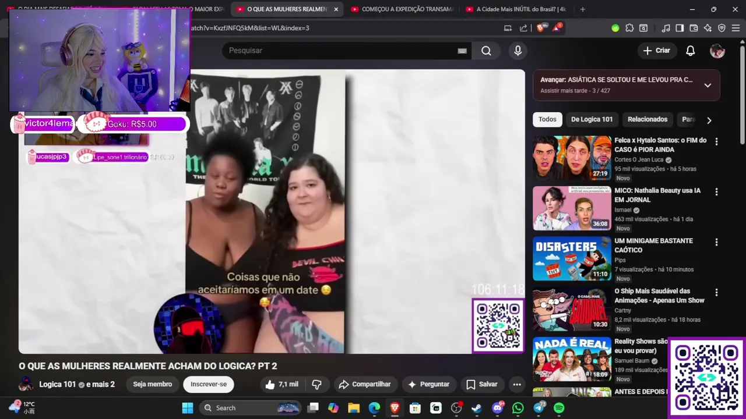Click the YouTube search magnifier button
Viewport: 746px width, 419px height.
[486, 51]
